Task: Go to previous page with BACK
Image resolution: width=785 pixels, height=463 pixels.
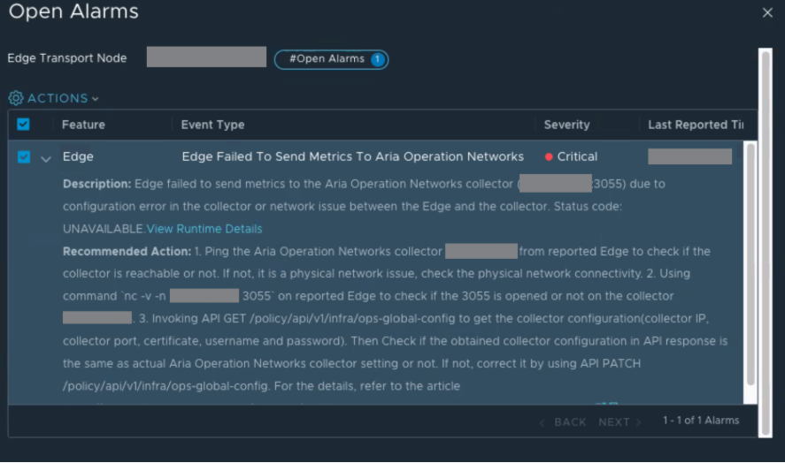Action: click(570, 422)
